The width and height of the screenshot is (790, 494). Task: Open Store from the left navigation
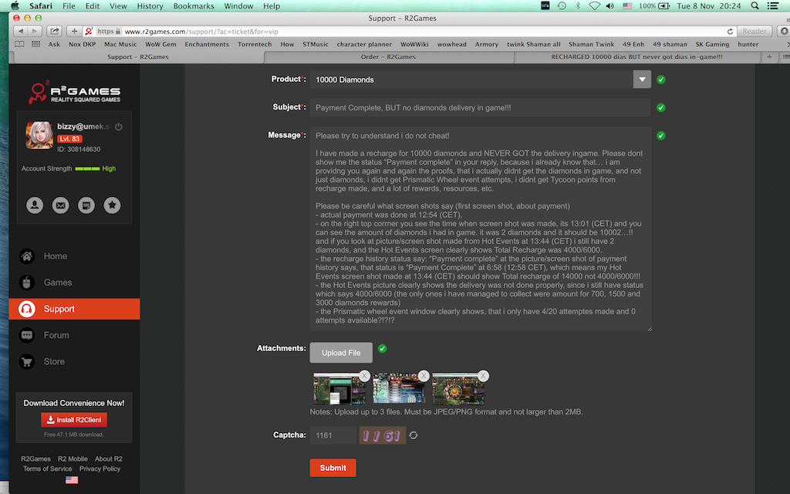point(54,361)
